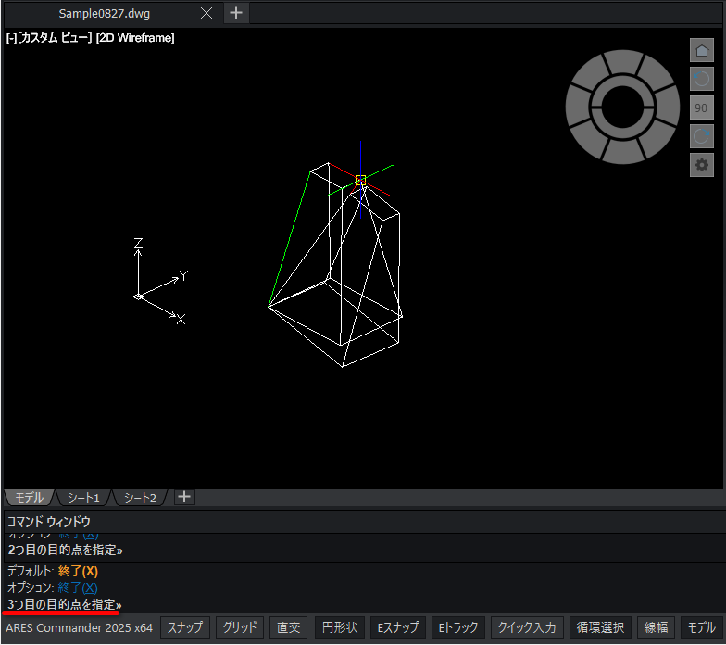Screen dimensions: 726x645
Task: Open the [2D Wireframe] visual style menu
Action: click(x=135, y=37)
